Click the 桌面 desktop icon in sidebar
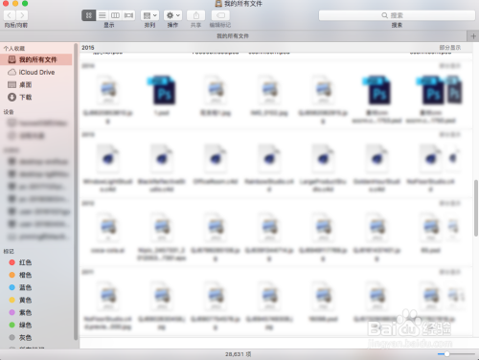Image resolution: width=479 pixels, height=360 pixels. 11,84
